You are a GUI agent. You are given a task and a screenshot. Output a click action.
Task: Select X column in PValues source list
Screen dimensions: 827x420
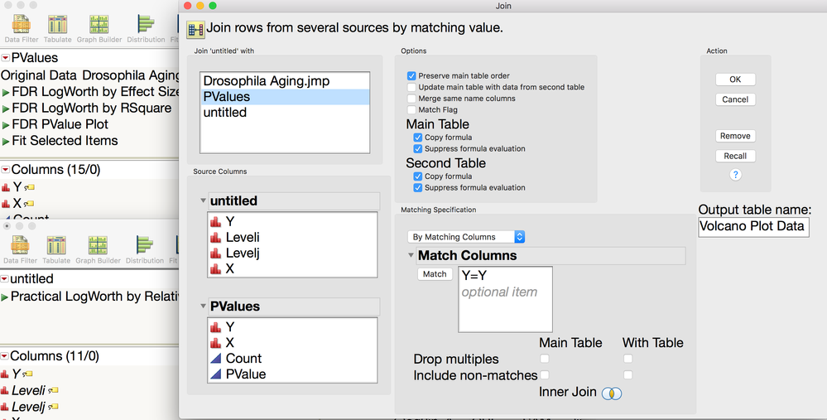pos(293,343)
